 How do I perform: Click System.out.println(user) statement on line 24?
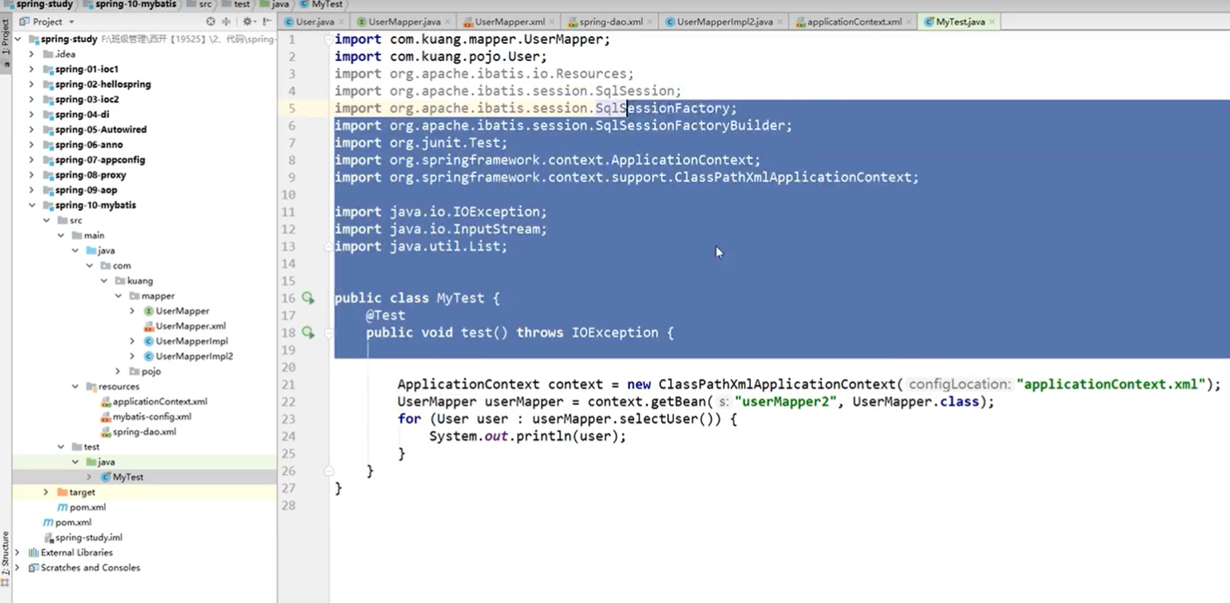(528, 437)
